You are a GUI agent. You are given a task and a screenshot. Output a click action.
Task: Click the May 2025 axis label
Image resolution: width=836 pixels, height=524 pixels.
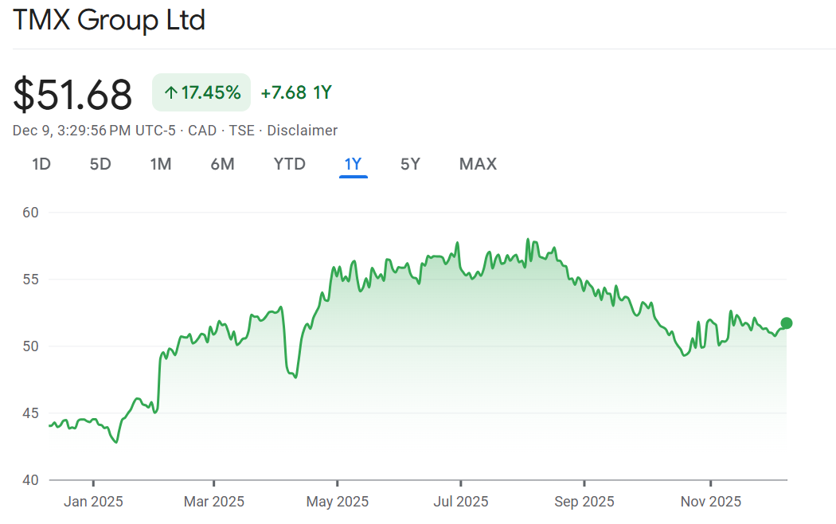coord(338,502)
